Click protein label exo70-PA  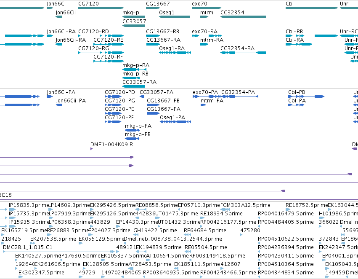(205, 92)
